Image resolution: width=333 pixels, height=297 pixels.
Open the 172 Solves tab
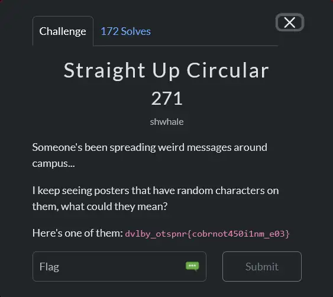[125, 31]
